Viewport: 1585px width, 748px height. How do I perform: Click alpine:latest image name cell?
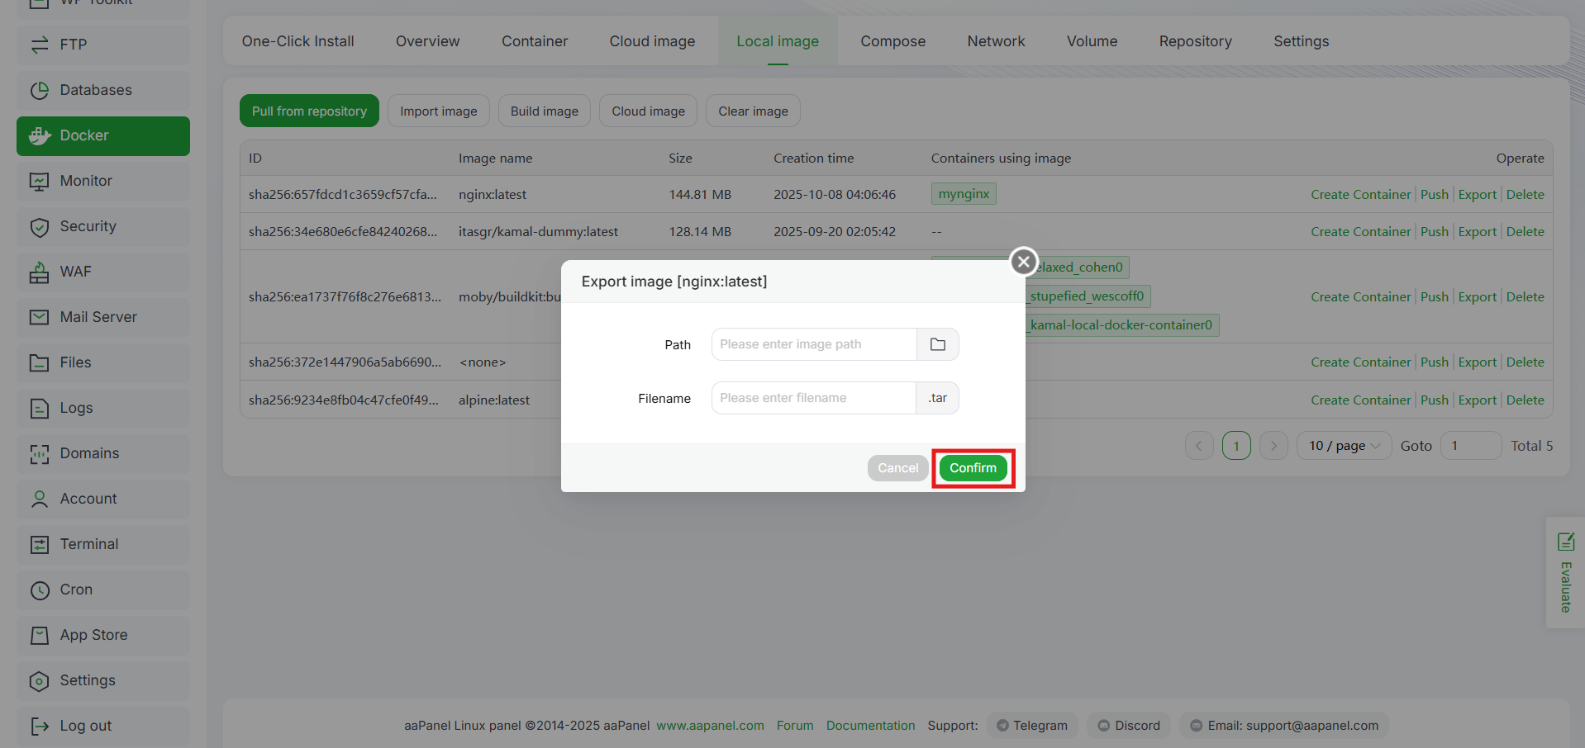click(494, 400)
